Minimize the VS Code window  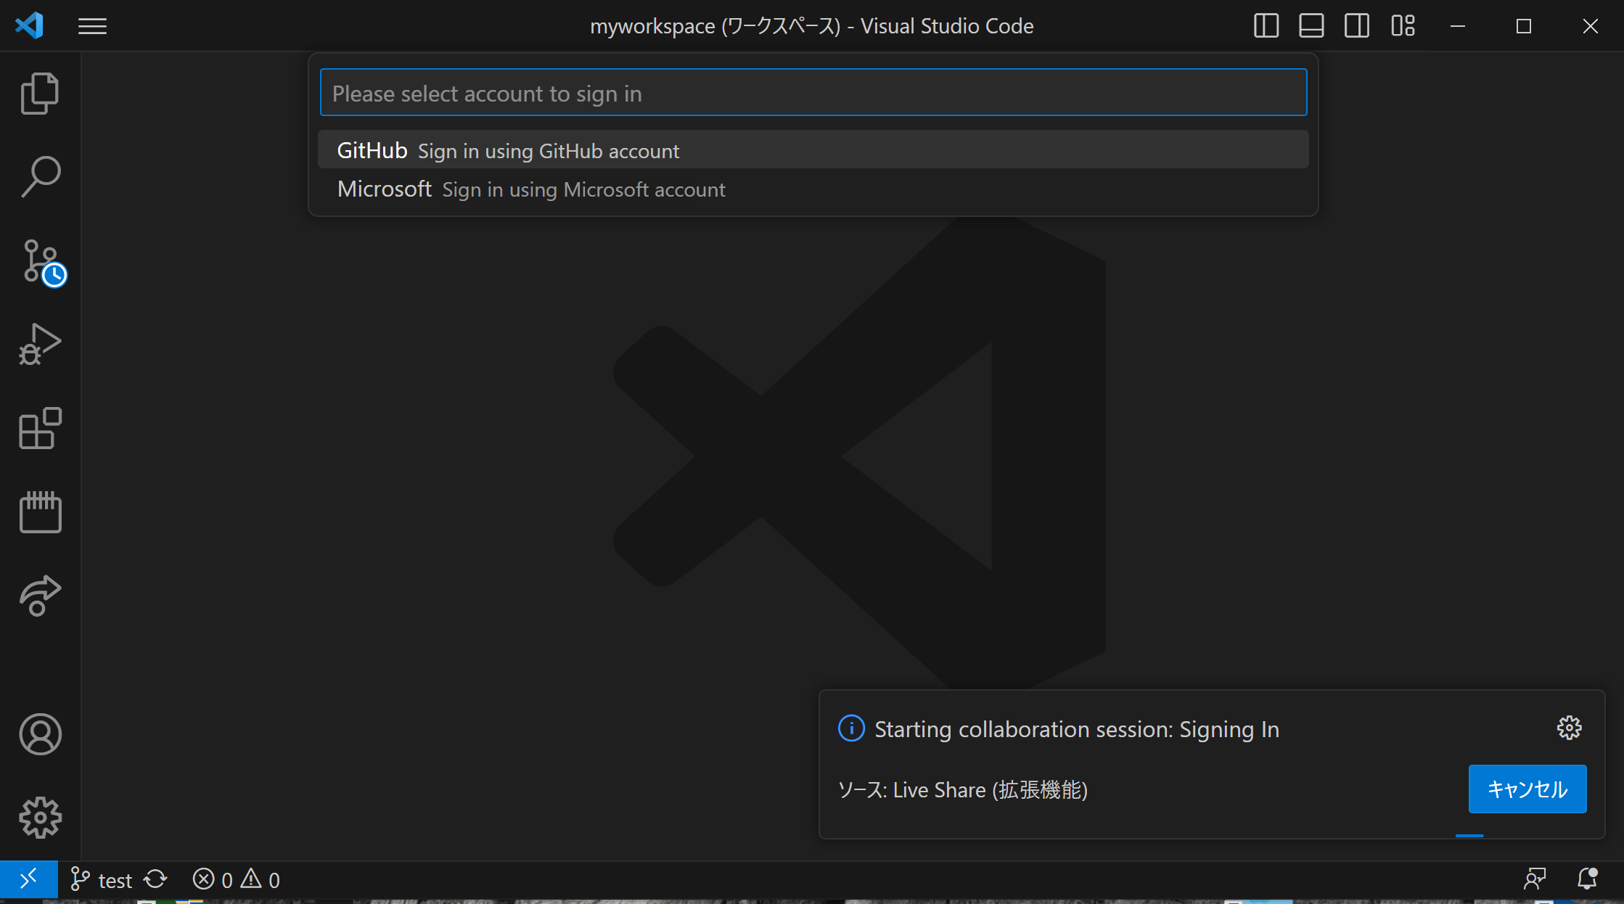(x=1458, y=26)
